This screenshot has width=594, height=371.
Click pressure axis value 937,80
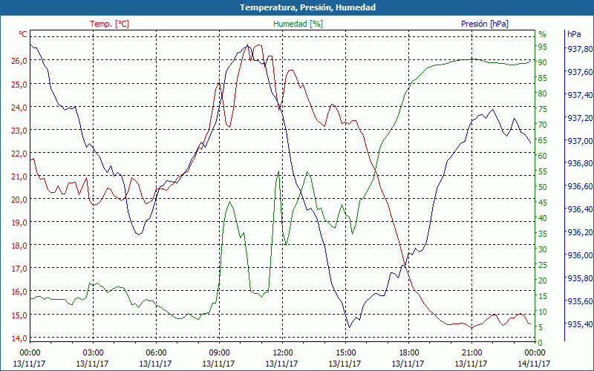[x=579, y=49]
